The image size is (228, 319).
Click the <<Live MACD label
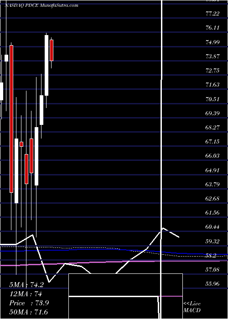(x=192, y=307)
